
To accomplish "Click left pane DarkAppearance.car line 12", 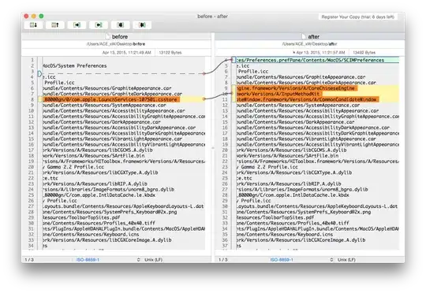I will [x=102, y=122].
